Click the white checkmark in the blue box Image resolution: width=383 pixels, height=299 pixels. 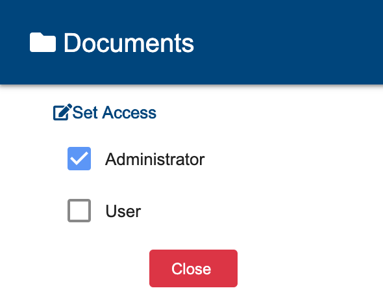tap(79, 159)
